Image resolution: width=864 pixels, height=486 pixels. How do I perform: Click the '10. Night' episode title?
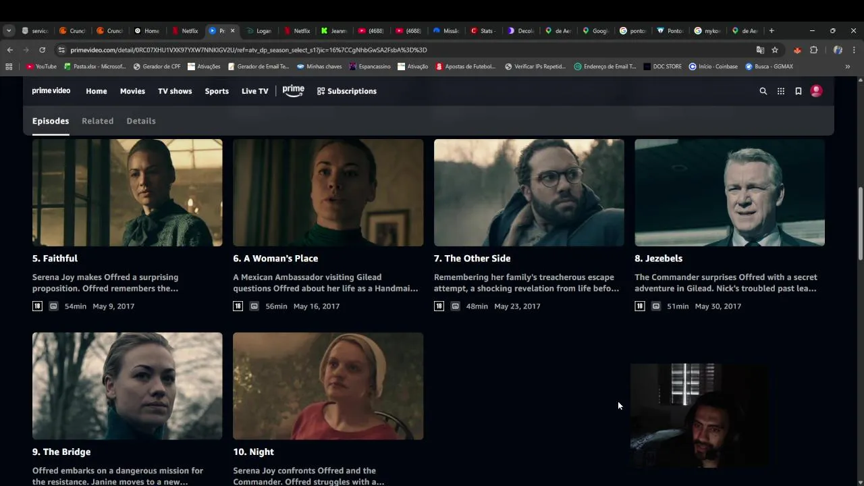point(253,452)
